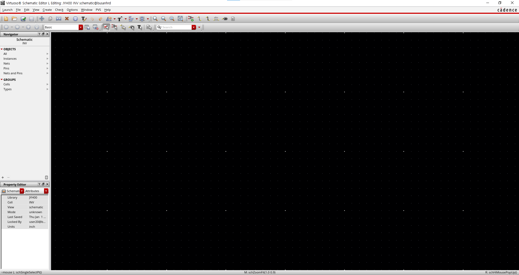The height and width of the screenshot is (275, 519).
Task: Click the Create Wire Name abc icon
Action: pos(216,19)
